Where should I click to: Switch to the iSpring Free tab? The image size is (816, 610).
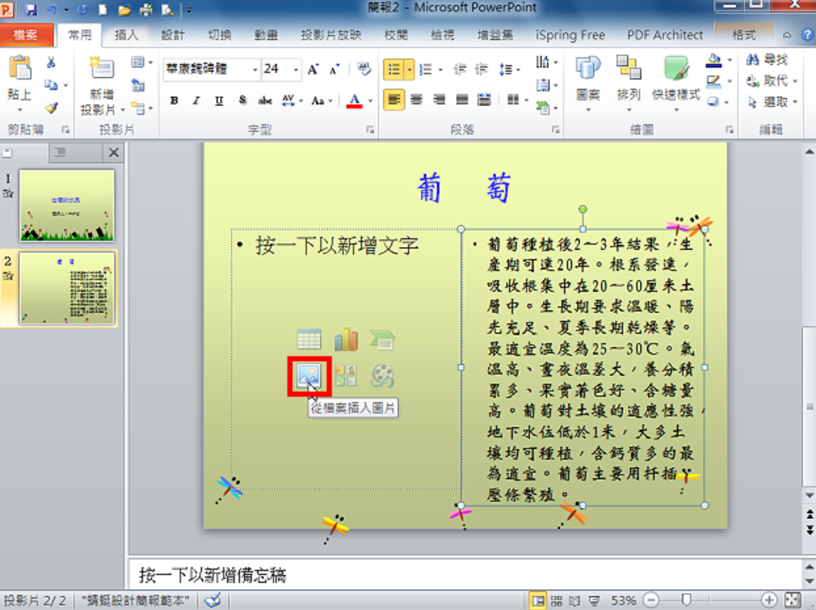pyautogui.click(x=570, y=35)
